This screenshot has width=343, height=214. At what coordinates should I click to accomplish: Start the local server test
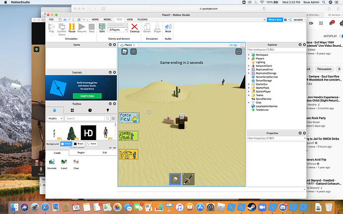click(x=102, y=28)
